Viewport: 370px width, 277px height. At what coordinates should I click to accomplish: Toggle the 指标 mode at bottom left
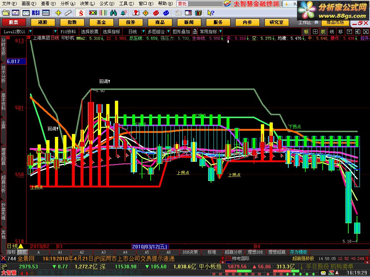tap(11, 252)
